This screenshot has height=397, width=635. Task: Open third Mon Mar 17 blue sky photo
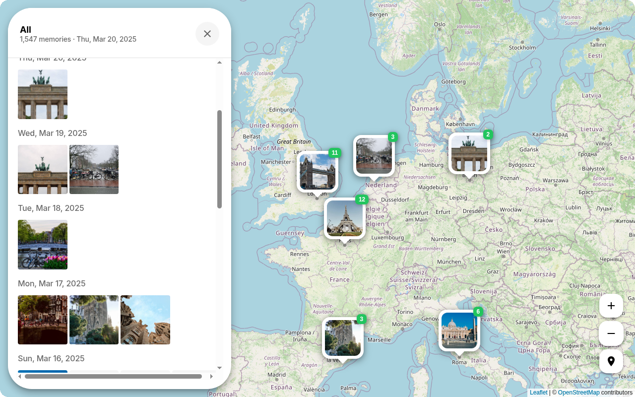click(x=145, y=320)
